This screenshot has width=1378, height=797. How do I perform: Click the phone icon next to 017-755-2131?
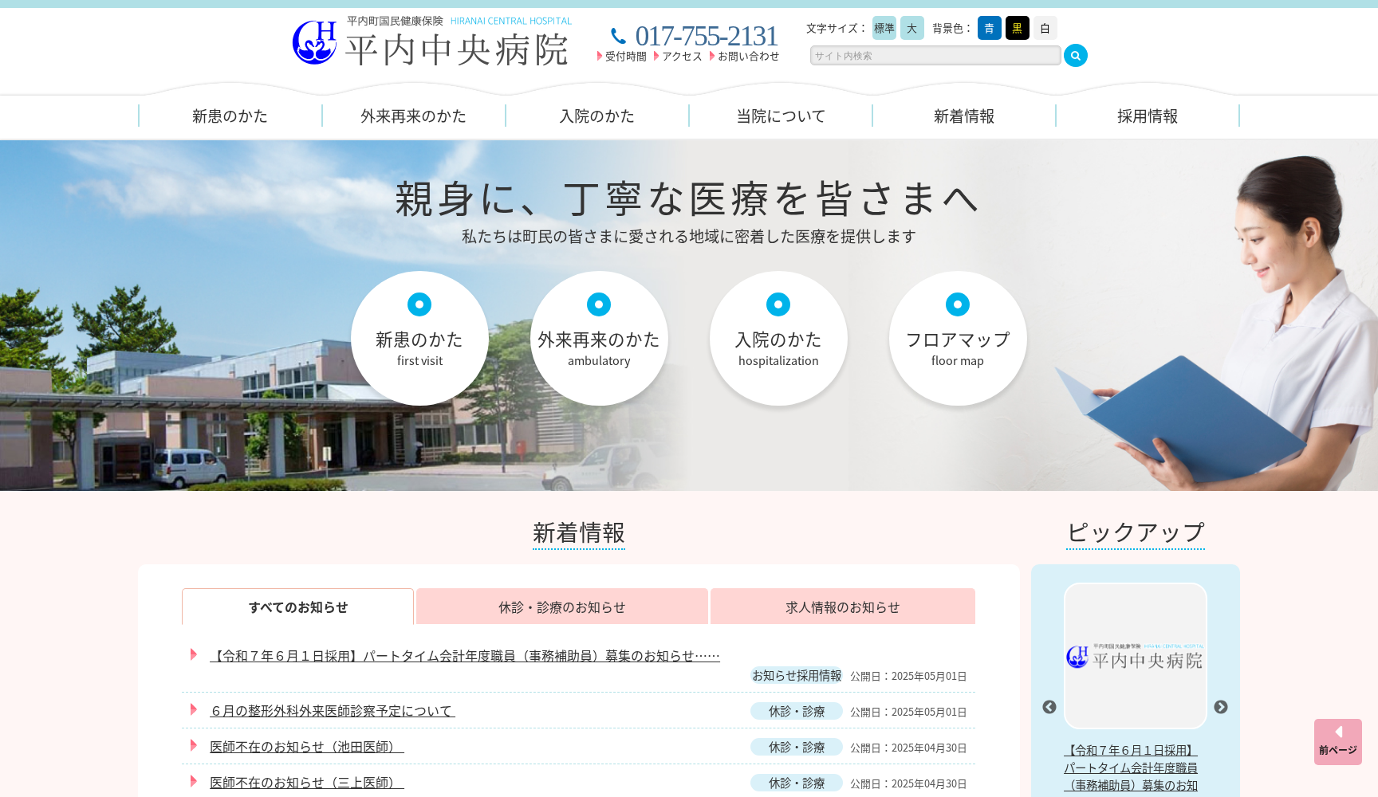pyautogui.click(x=618, y=35)
